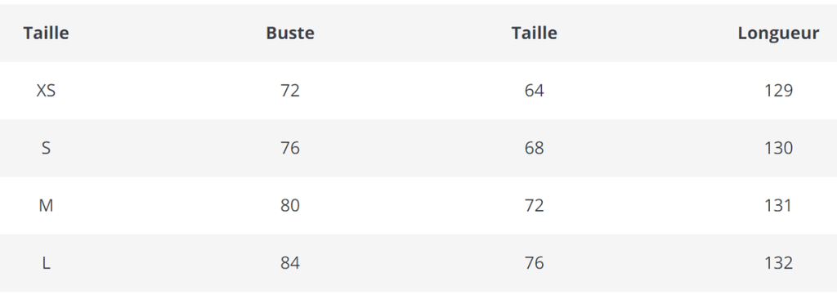Viewport: 837px width, 295px height.
Task: Click length value 132
Action: [x=778, y=263]
